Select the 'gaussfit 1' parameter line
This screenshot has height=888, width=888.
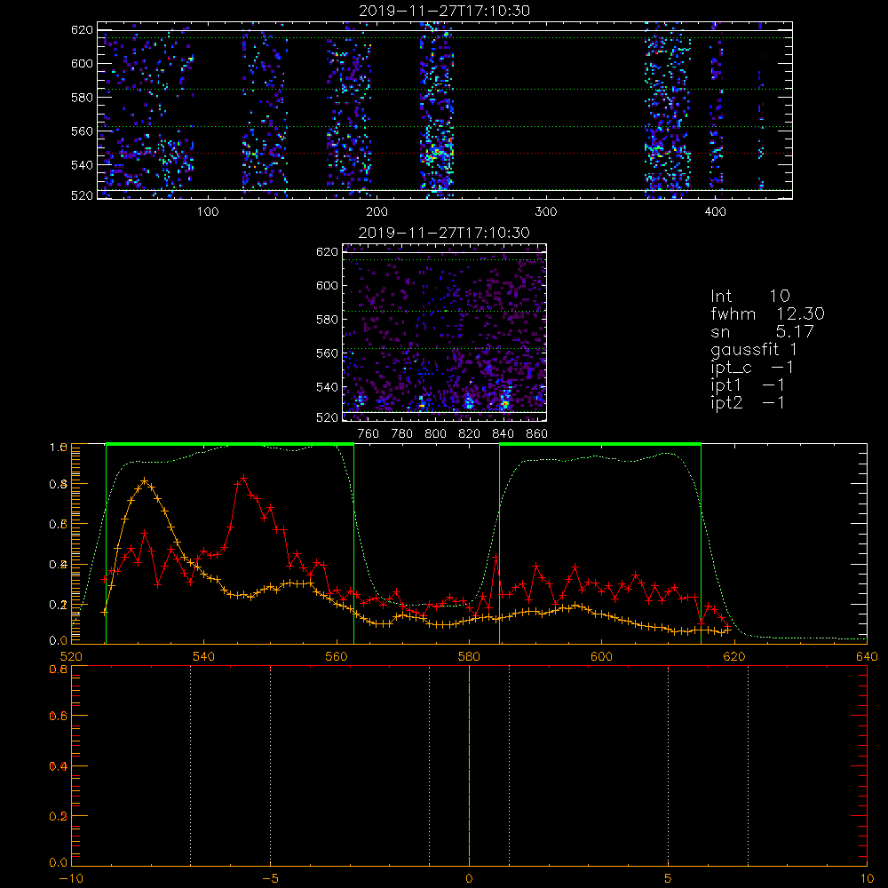754,350
